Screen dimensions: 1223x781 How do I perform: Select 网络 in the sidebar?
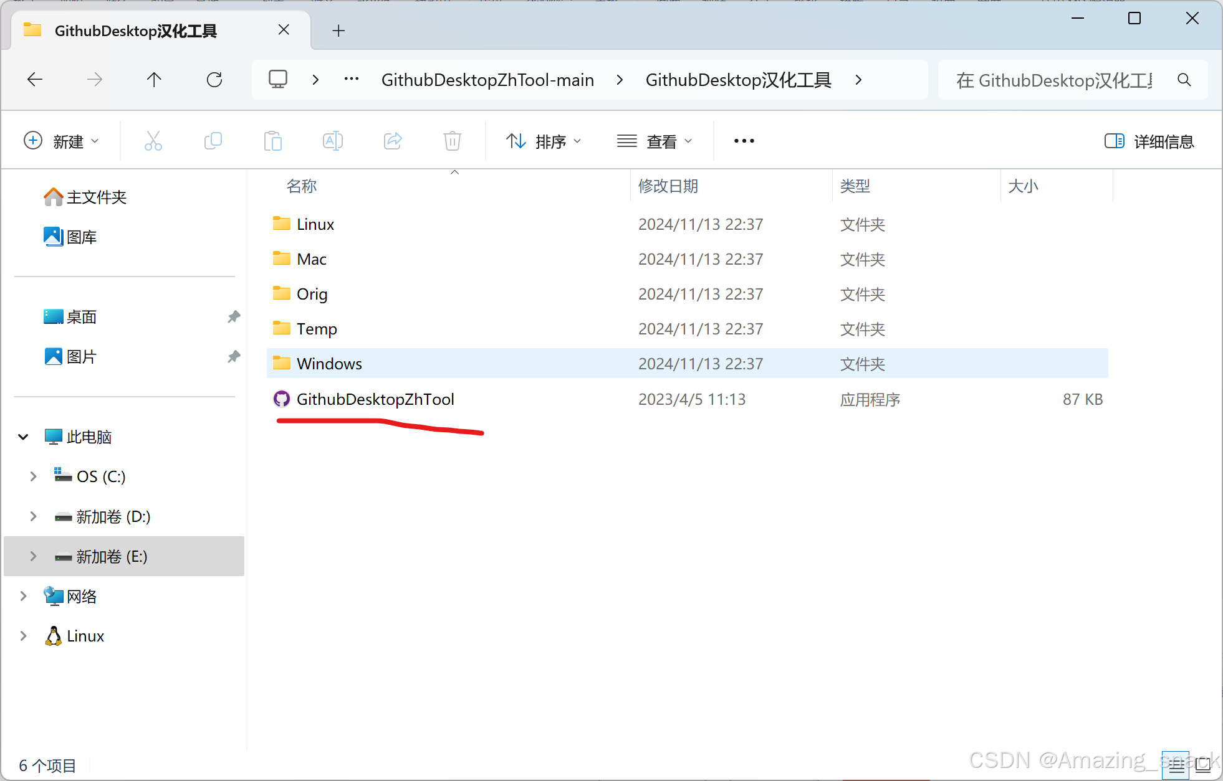[x=70, y=596]
